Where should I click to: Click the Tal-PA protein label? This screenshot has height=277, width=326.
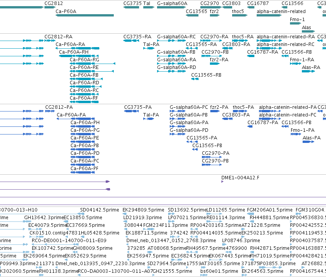pos(151,115)
